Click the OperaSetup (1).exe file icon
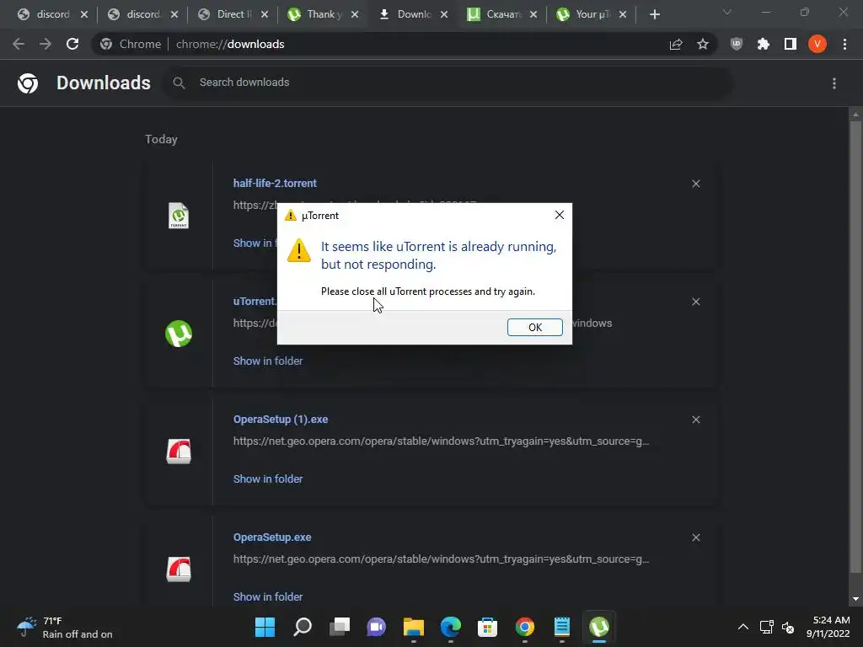 [x=179, y=452]
